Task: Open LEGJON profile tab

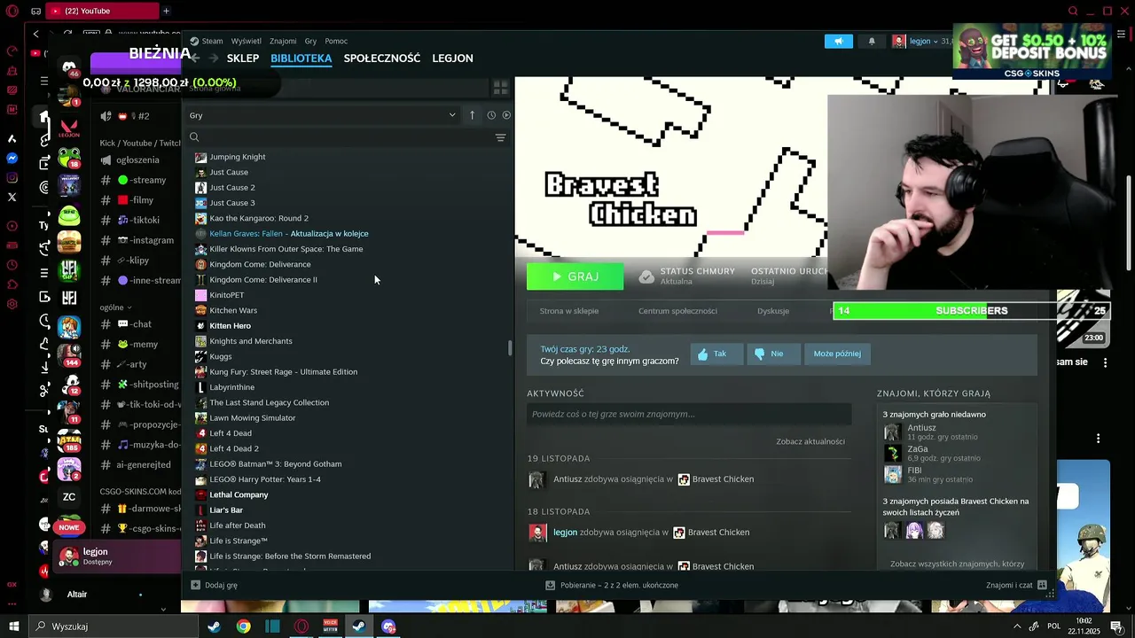Action: [x=452, y=58]
